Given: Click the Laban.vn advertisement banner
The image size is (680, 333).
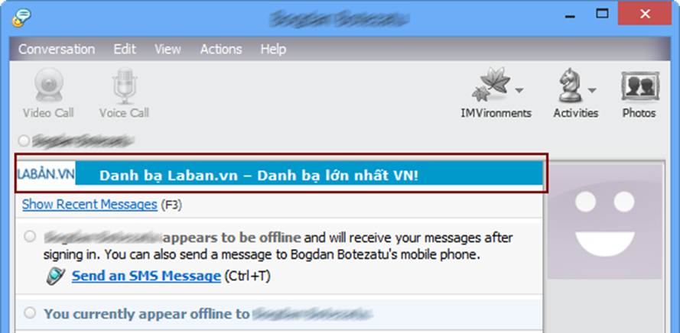Looking at the screenshot, I should pos(280,176).
